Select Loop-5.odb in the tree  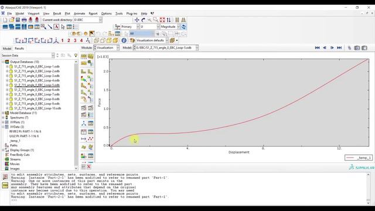(x=37, y=85)
